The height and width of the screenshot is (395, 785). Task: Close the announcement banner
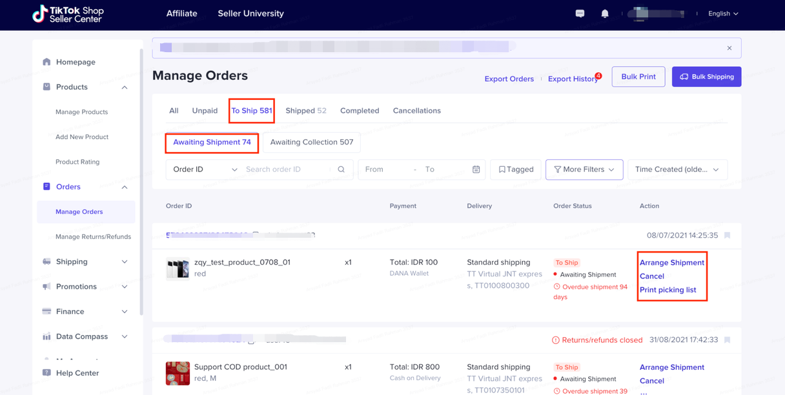click(x=729, y=48)
